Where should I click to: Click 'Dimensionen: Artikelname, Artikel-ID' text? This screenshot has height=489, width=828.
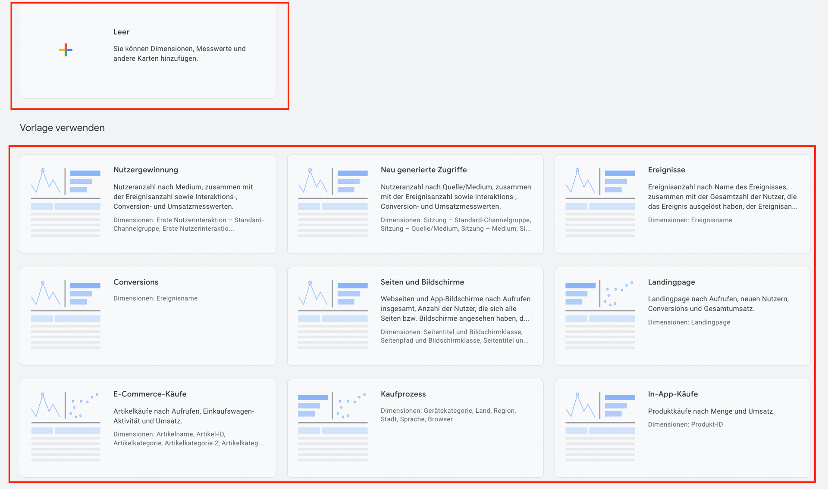pyautogui.click(x=188, y=439)
